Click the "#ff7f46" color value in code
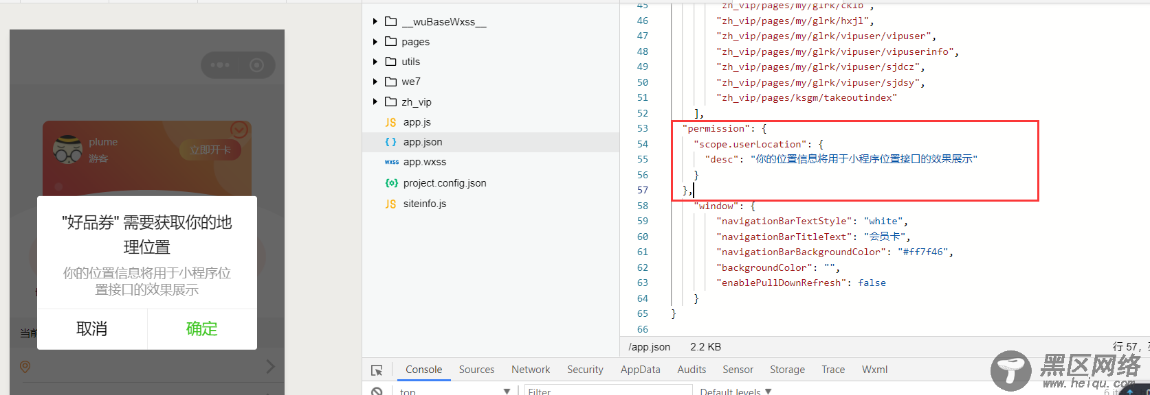The image size is (1150, 395). [924, 252]
